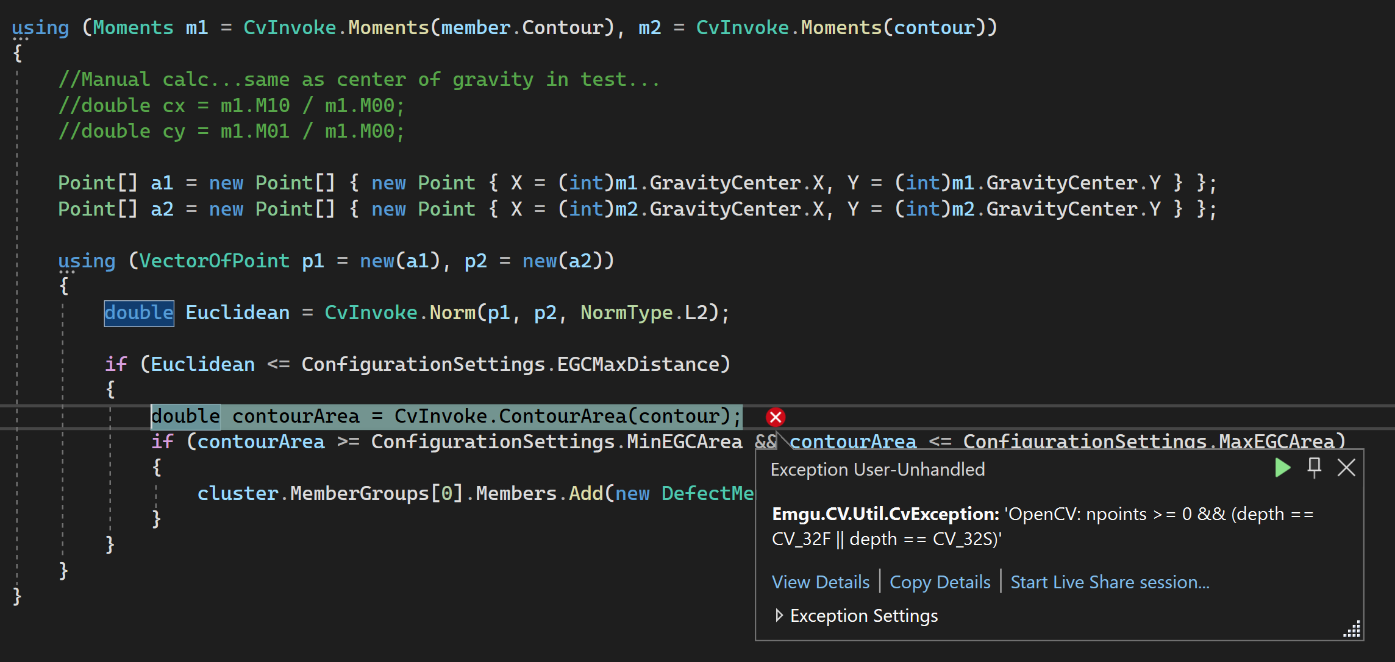Image resolution: width=1395 pixels, height=662 pixels.
Task: Click the red exception error icon
Action: coord(775,417)
